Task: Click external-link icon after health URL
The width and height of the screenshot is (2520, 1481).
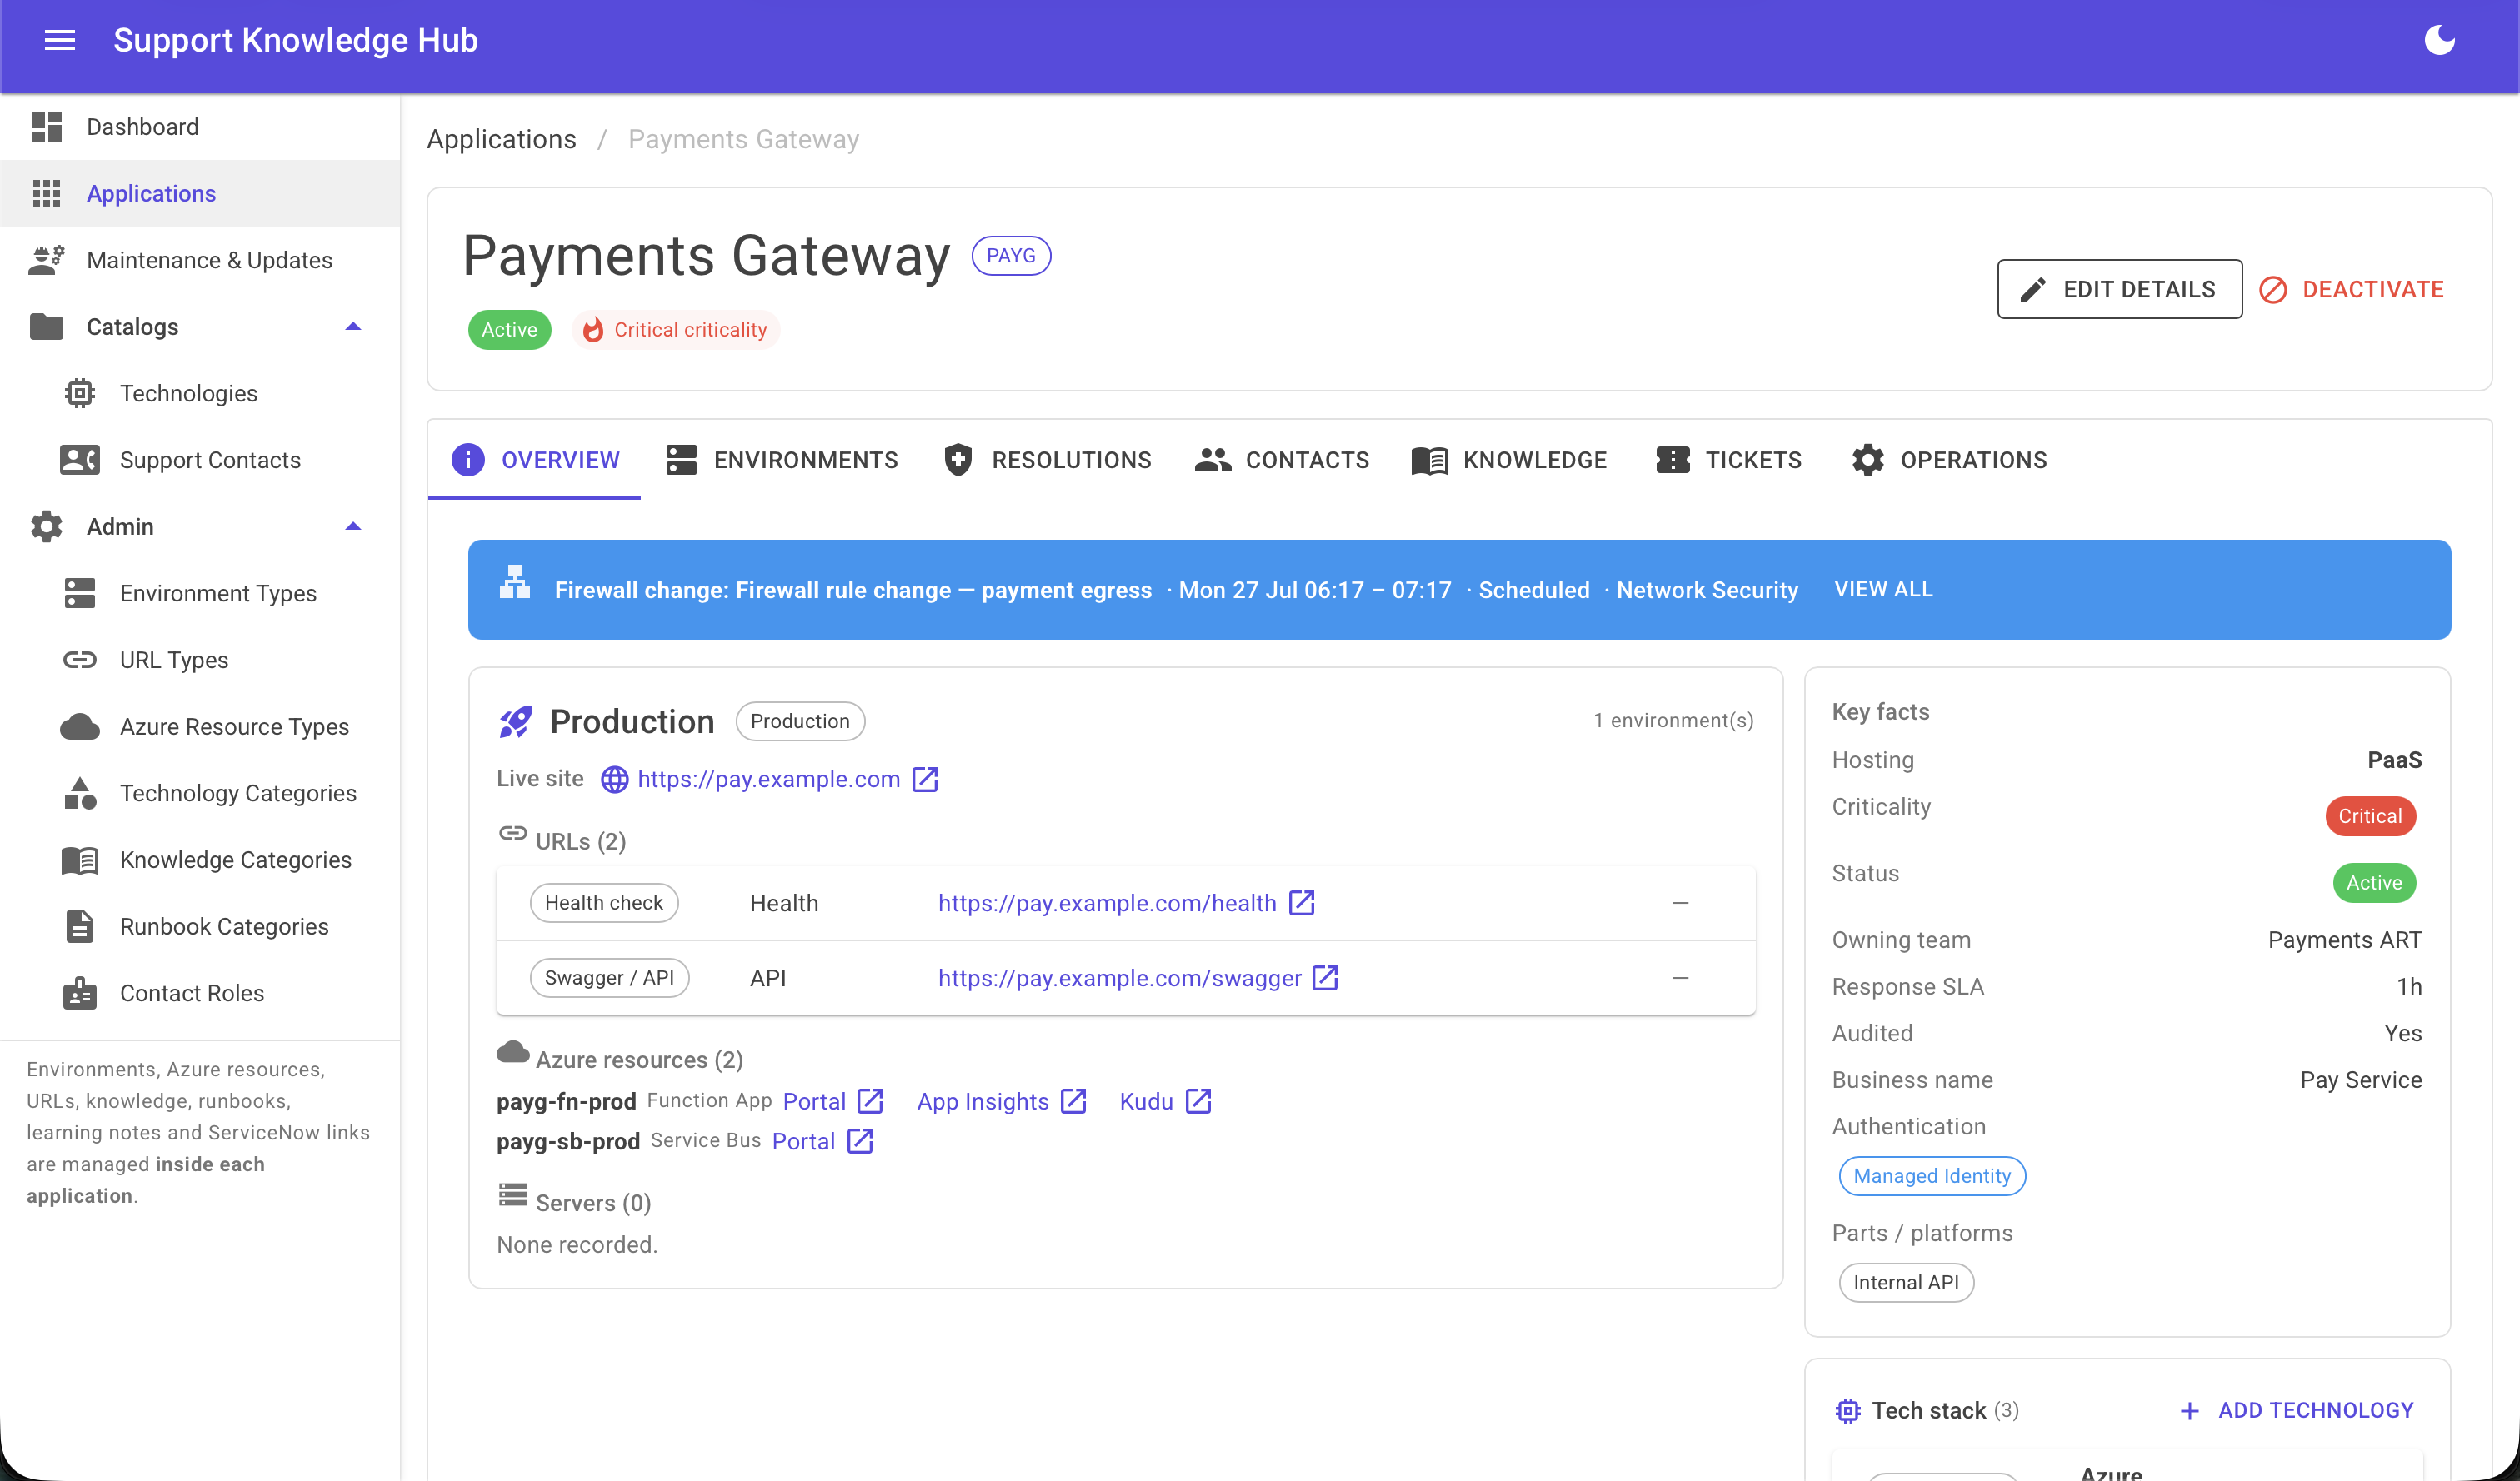Action: pos(1301,902)
